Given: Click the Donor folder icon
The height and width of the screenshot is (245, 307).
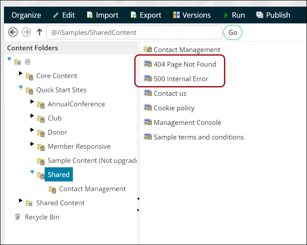Looking at the screenshot, I should (x=41, y=133).
